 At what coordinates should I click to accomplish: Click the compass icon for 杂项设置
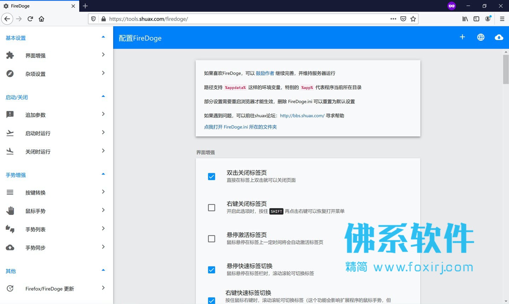(x=10, y=74)
